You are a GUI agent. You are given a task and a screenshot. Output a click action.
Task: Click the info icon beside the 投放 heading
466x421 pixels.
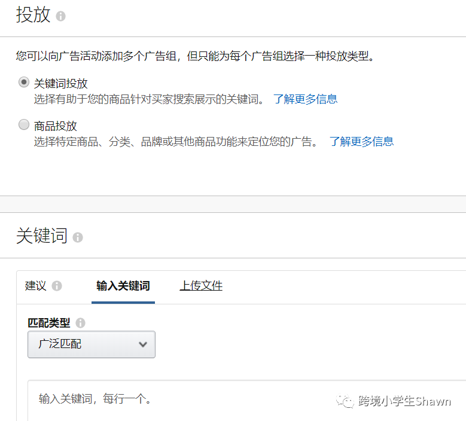(60, 16)
